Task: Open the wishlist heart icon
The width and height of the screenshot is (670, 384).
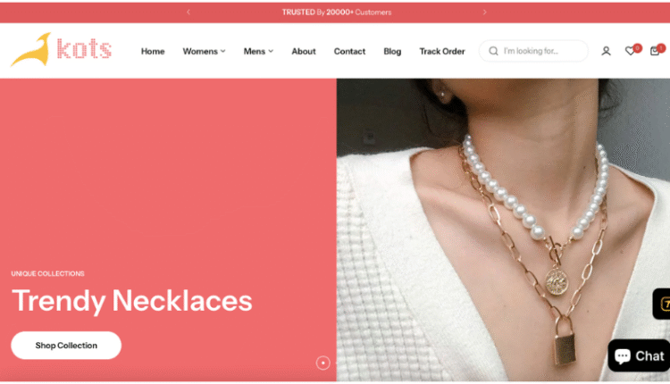Action: coord(630,51)
